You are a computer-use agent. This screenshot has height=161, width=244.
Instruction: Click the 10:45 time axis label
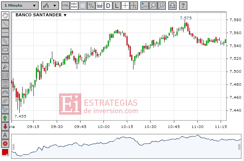[x=174, y=127]
